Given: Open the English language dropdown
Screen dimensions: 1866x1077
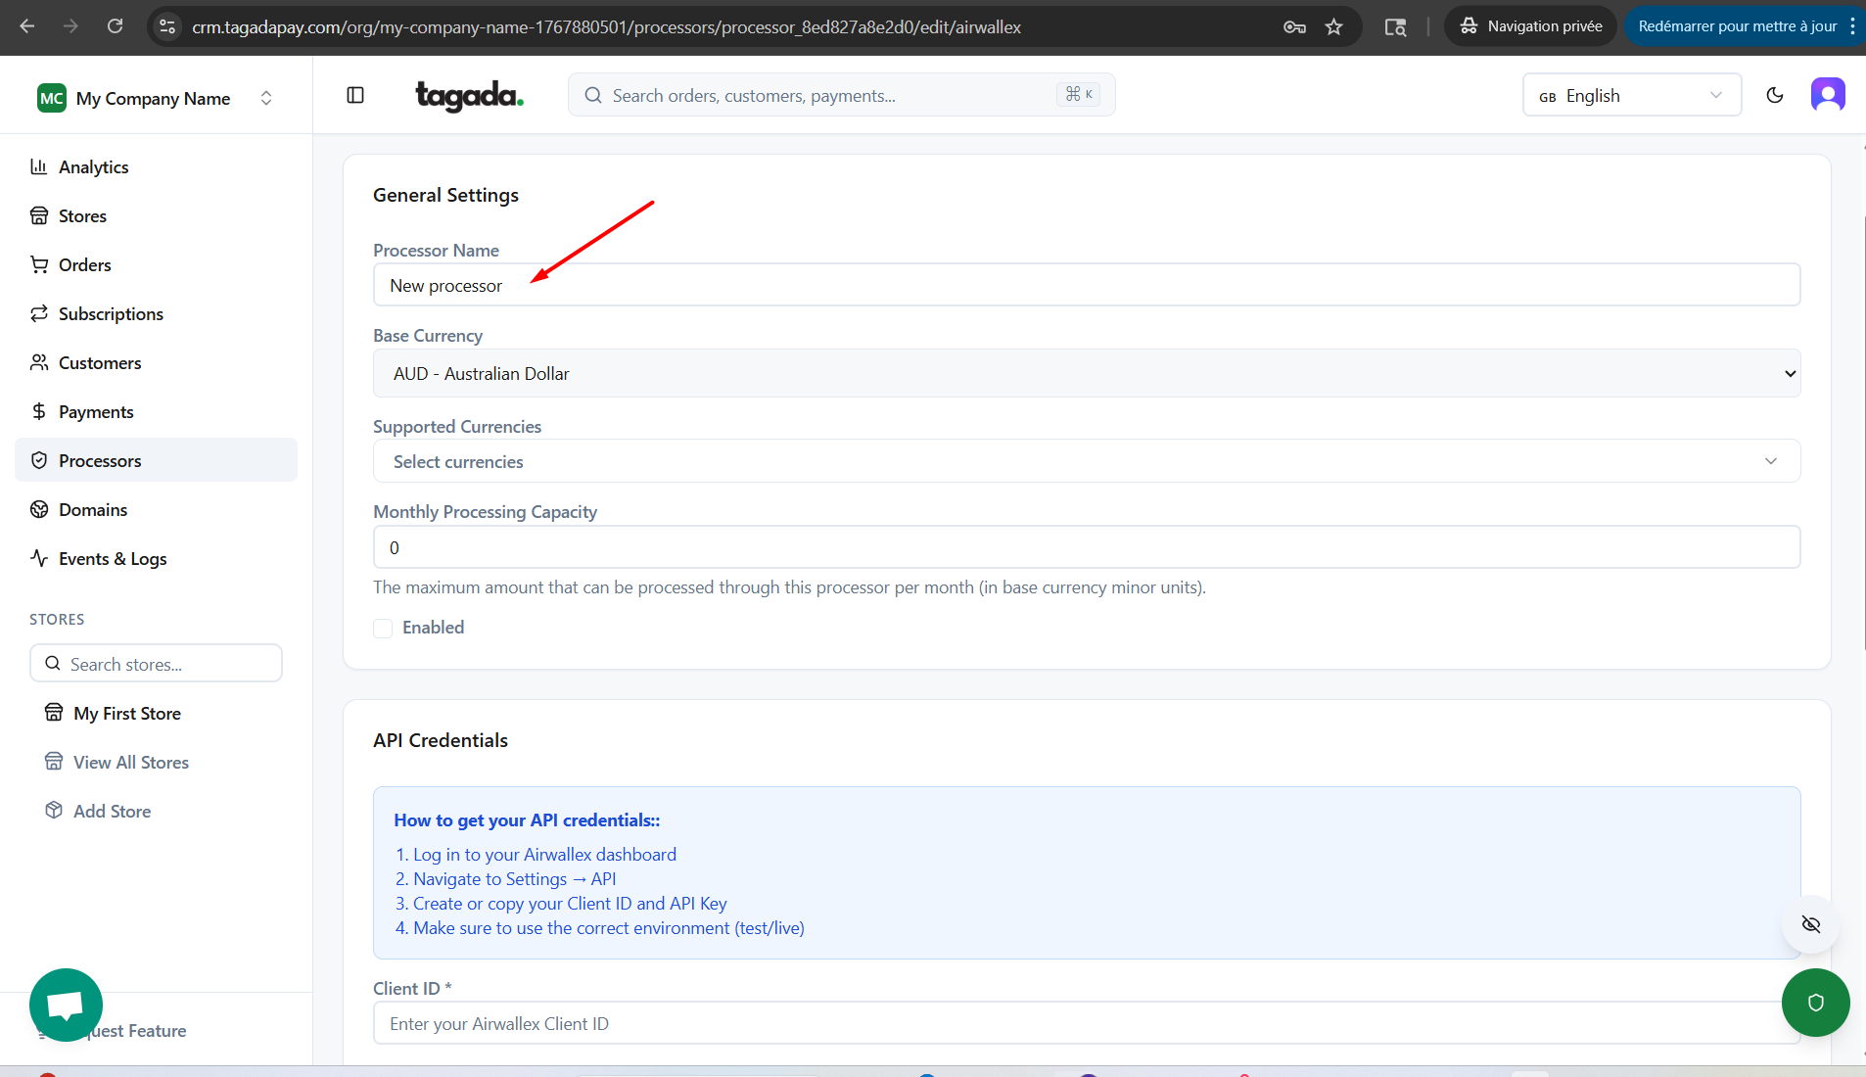Looking at the screenshot, I should point(1631,95).
